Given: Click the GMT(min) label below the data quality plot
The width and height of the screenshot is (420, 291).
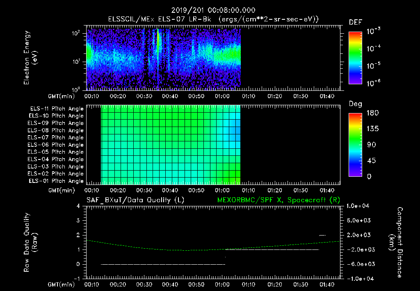Looking at the screenshot, I should (x=62, y=284).
